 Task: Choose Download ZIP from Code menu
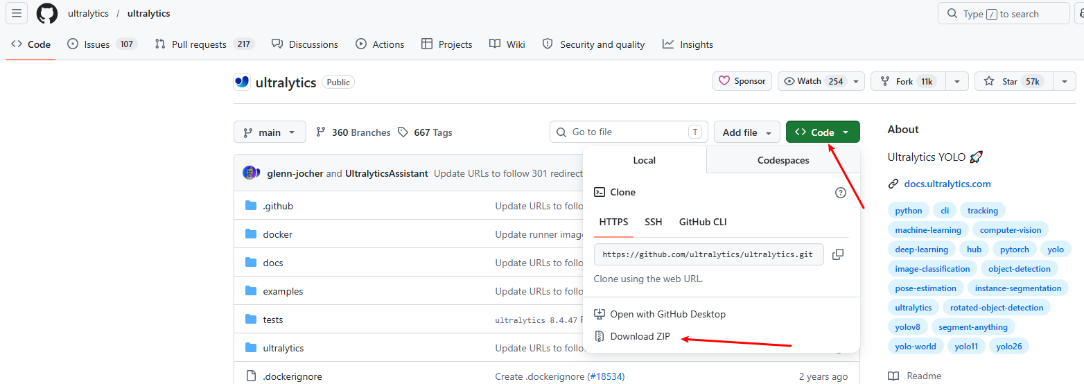(x=632, y=336)
